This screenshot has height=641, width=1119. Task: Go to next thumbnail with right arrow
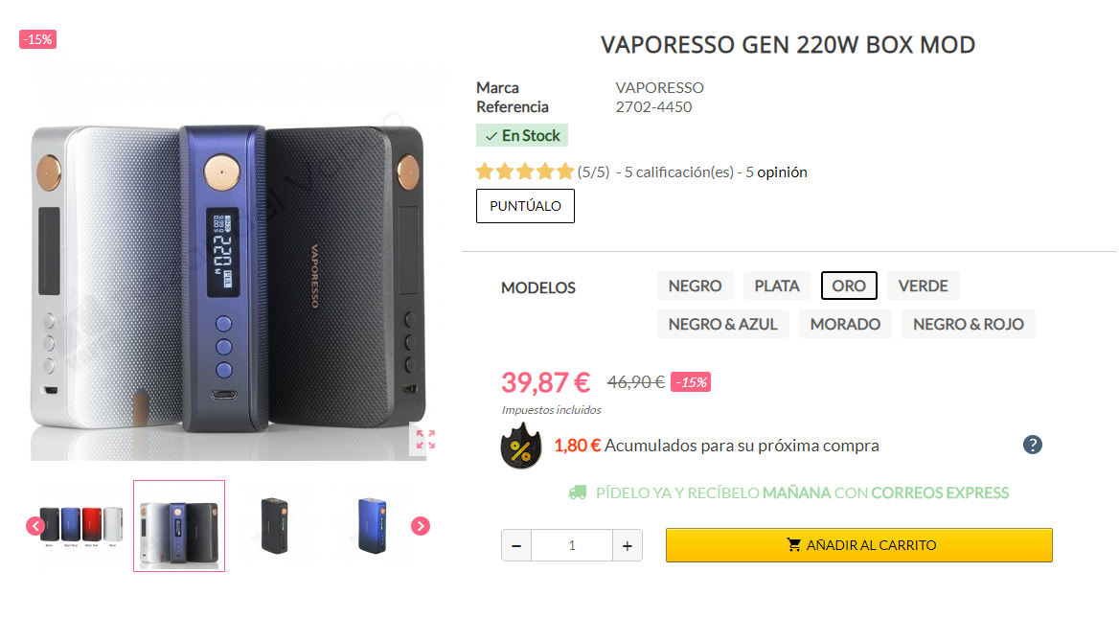click(421, 526)
